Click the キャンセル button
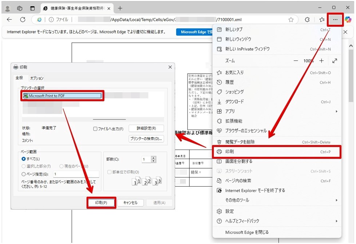This screenshot has height=244, width=356. pyautogui.click(x=130, y=203)
